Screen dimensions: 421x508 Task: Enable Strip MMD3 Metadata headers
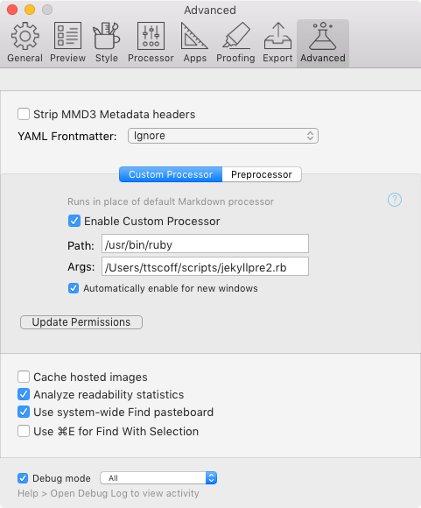24,114
